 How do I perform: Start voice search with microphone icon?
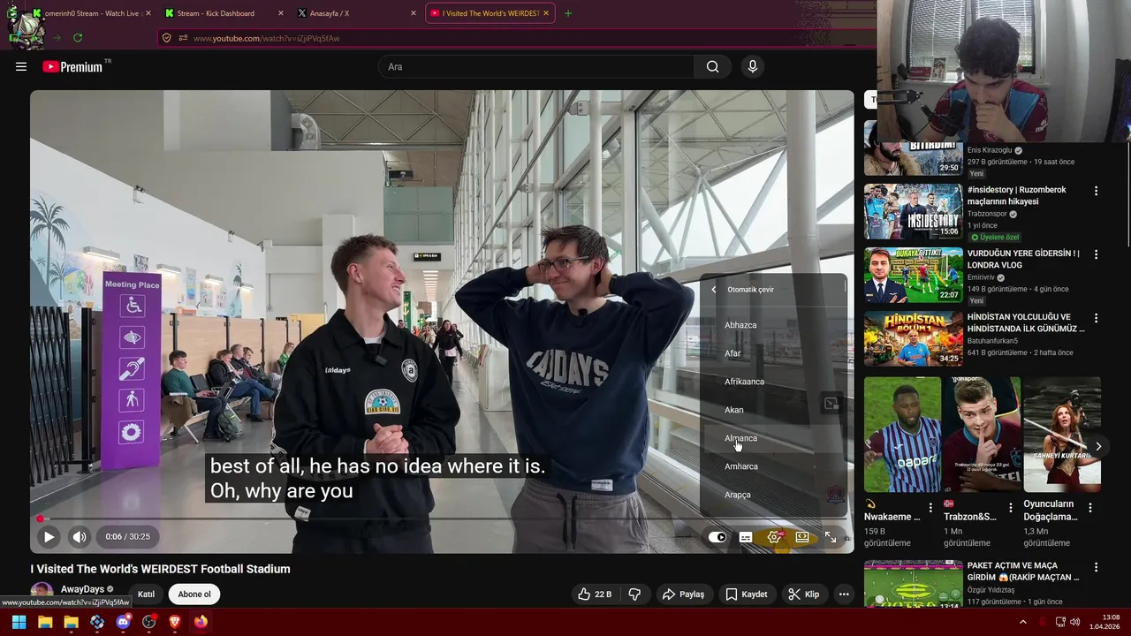752,66
